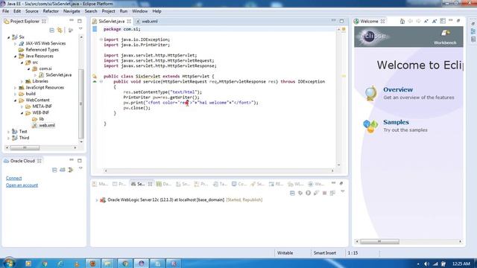The image size is (477, 268).
Task: Open the Window menu
Action: [x=139, y=11]
